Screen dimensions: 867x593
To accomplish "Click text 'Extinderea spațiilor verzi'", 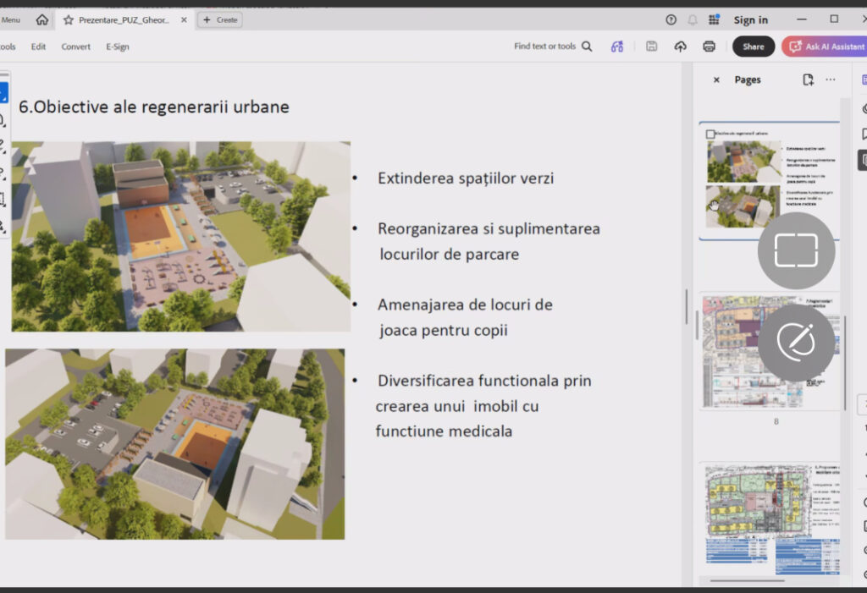I will click(466, 178).
